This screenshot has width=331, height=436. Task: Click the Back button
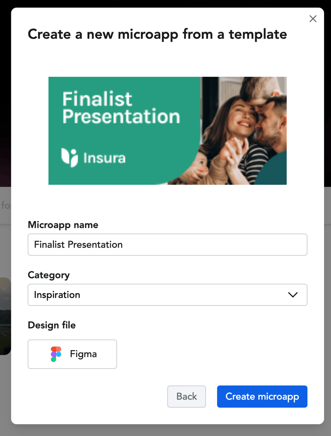(186, 397)
